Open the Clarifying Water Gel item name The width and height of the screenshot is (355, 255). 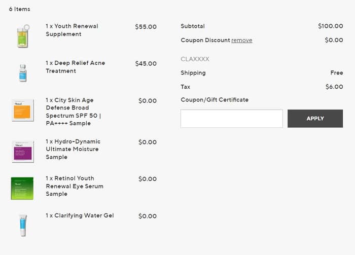coord(80,215)
